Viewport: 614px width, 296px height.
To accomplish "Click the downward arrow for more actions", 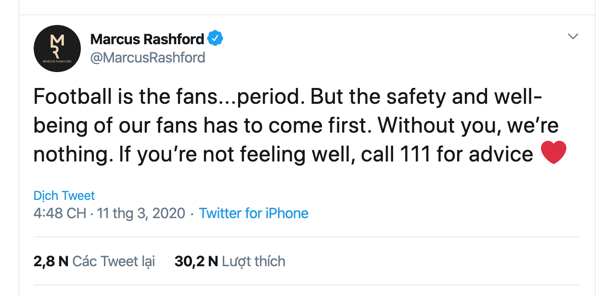I will (x=573, y=36).
